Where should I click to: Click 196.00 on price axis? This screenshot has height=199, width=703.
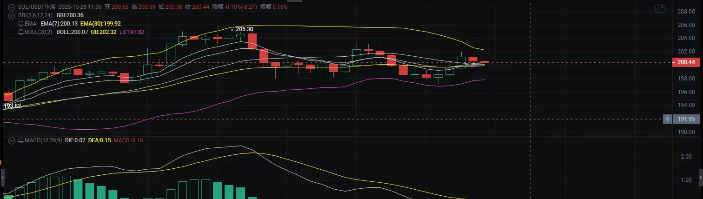tap(685, 92)
